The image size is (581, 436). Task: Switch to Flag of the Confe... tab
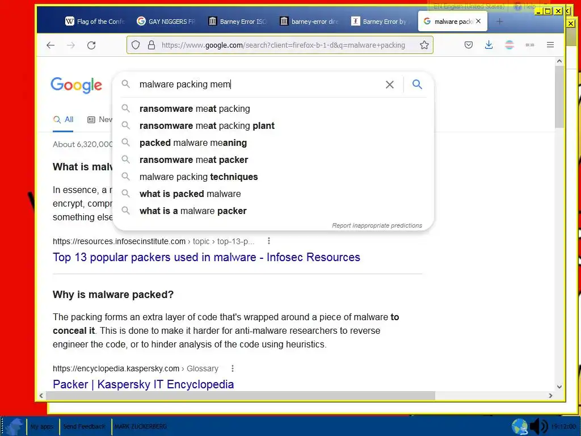[95, 22]
